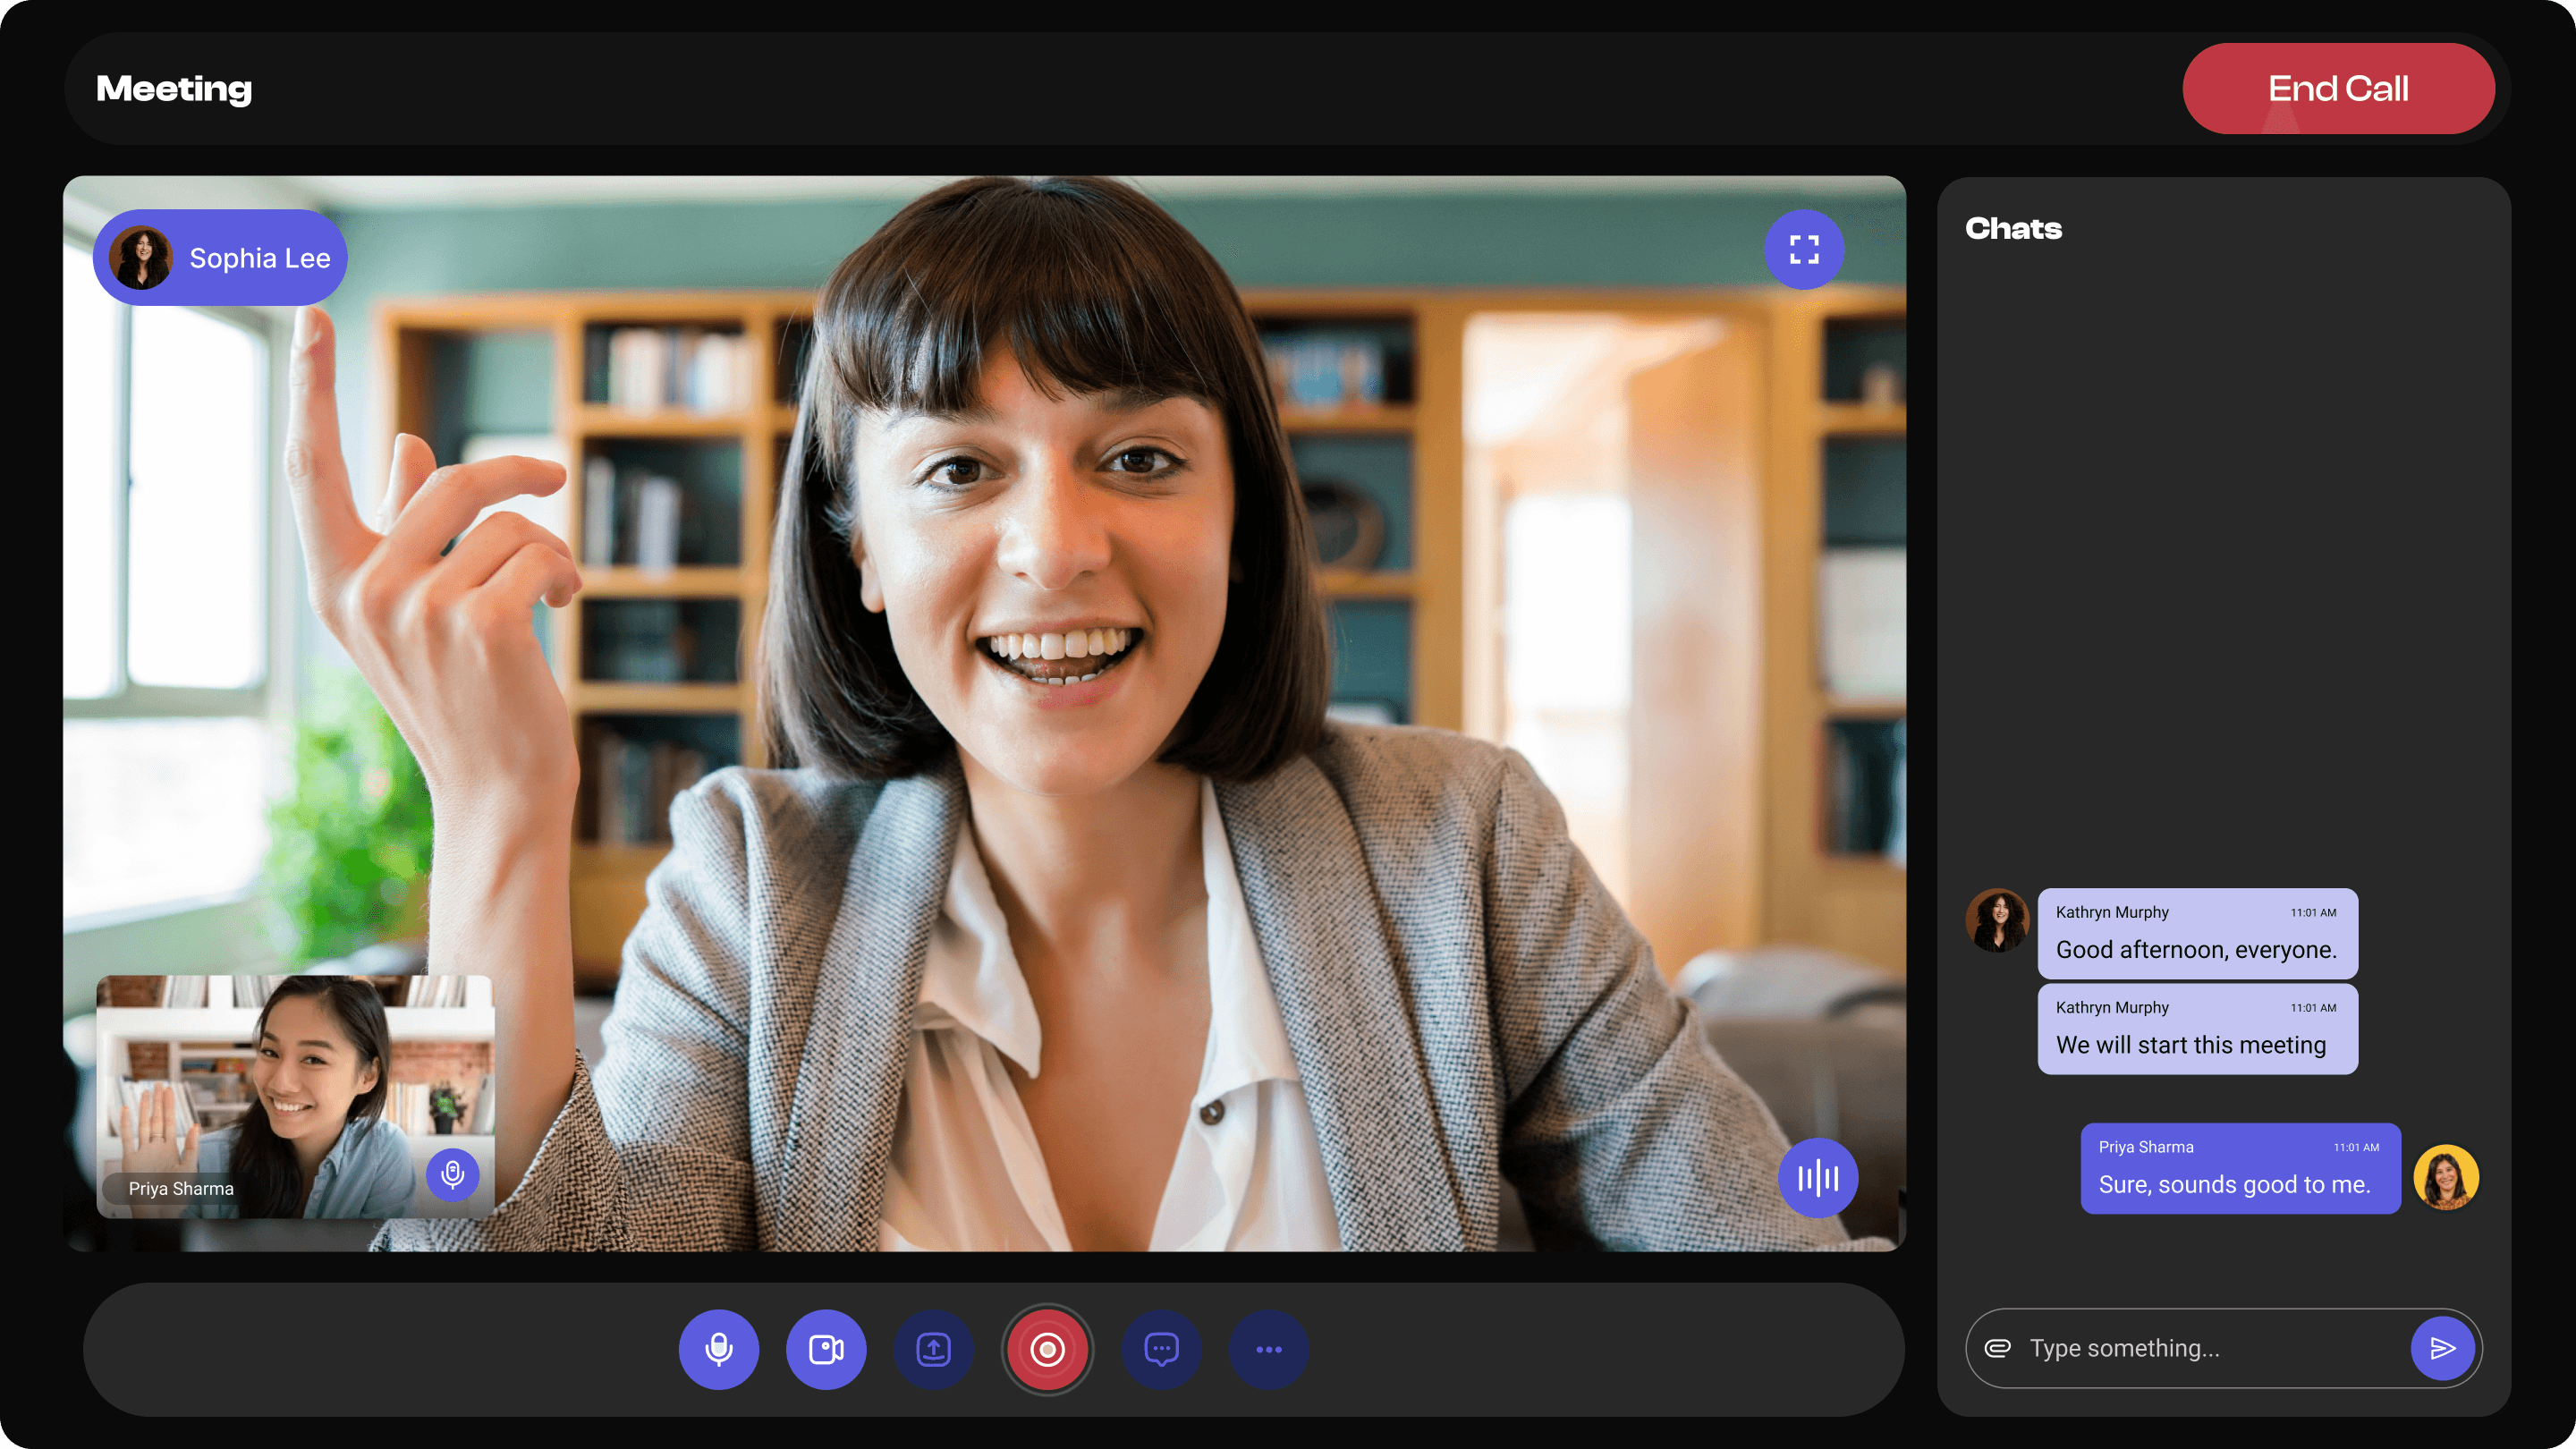
Task: Click Priya Sharma's avatar in chat
Action: (2445, 1177)
